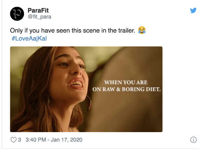Screen dimensions: 199x149
Task: Open the ParaFit display name link
Action: click(38, 11)
